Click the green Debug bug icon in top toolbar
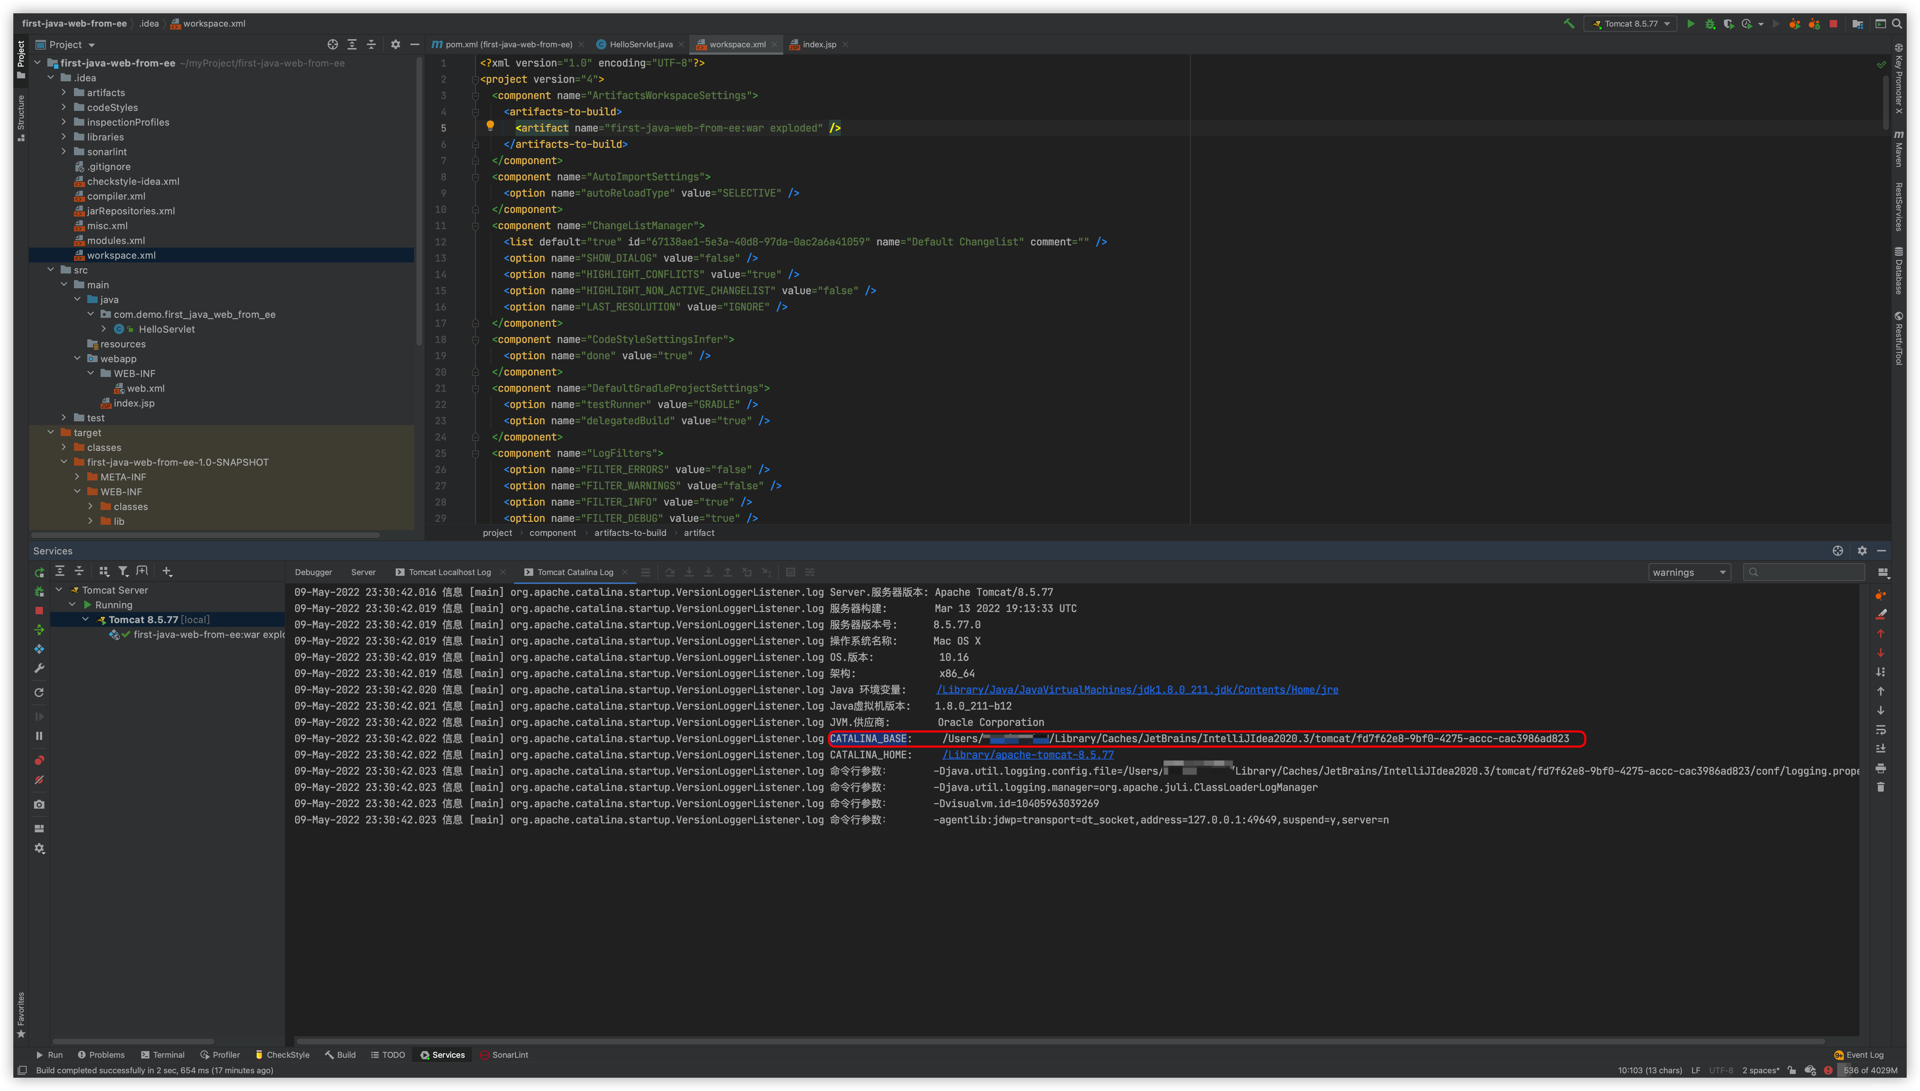The height and width of the screenshot is (1091, 1920). click(1710, 23)
